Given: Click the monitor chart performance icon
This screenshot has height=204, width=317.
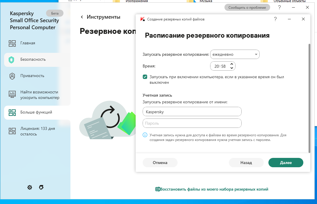Looking at the screenshot, I should 12,94.
